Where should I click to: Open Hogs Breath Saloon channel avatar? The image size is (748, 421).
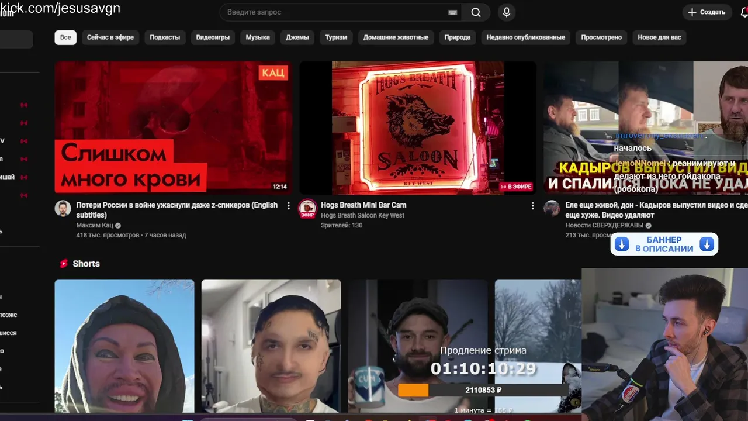coord(308,208)
